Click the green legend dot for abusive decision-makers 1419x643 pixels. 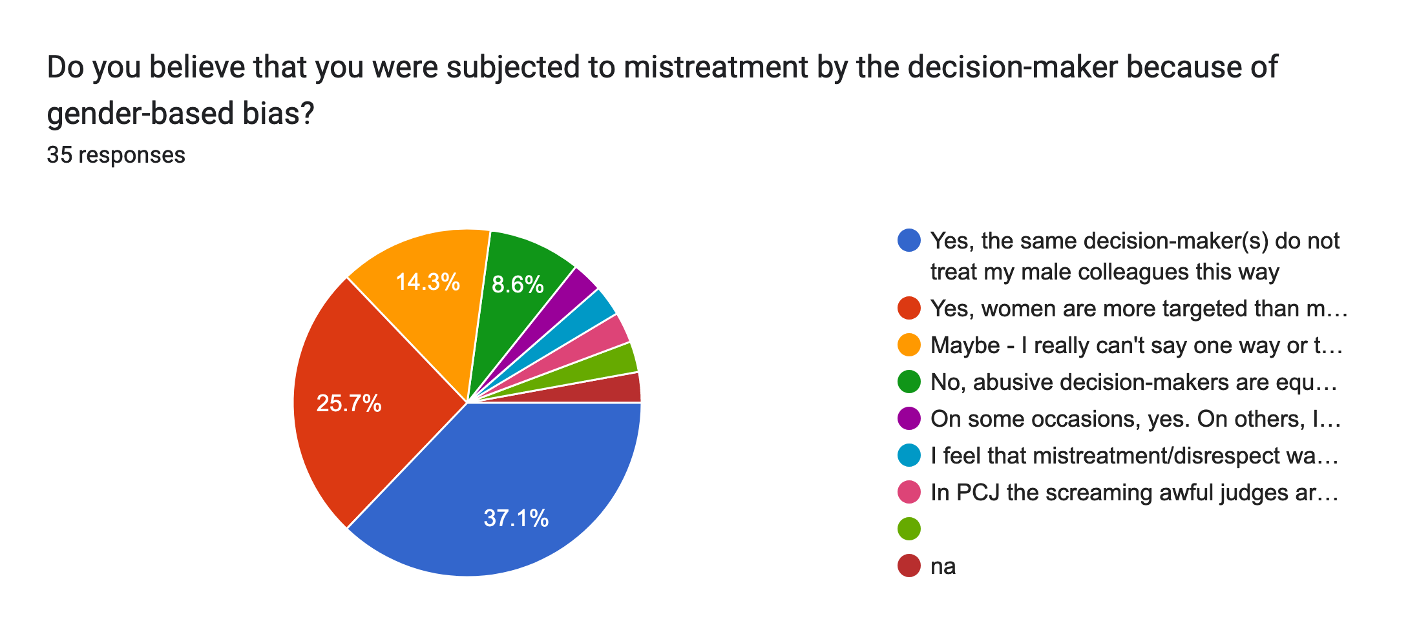tap(909, 382)
